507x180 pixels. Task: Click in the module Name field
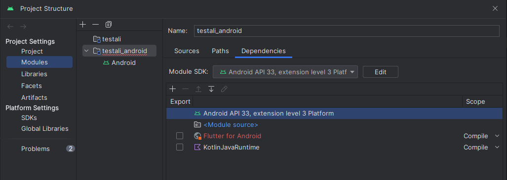347,31
